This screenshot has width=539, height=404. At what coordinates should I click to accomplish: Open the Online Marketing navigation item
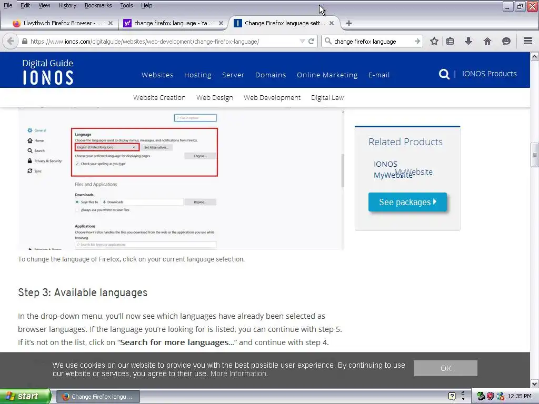327,75
